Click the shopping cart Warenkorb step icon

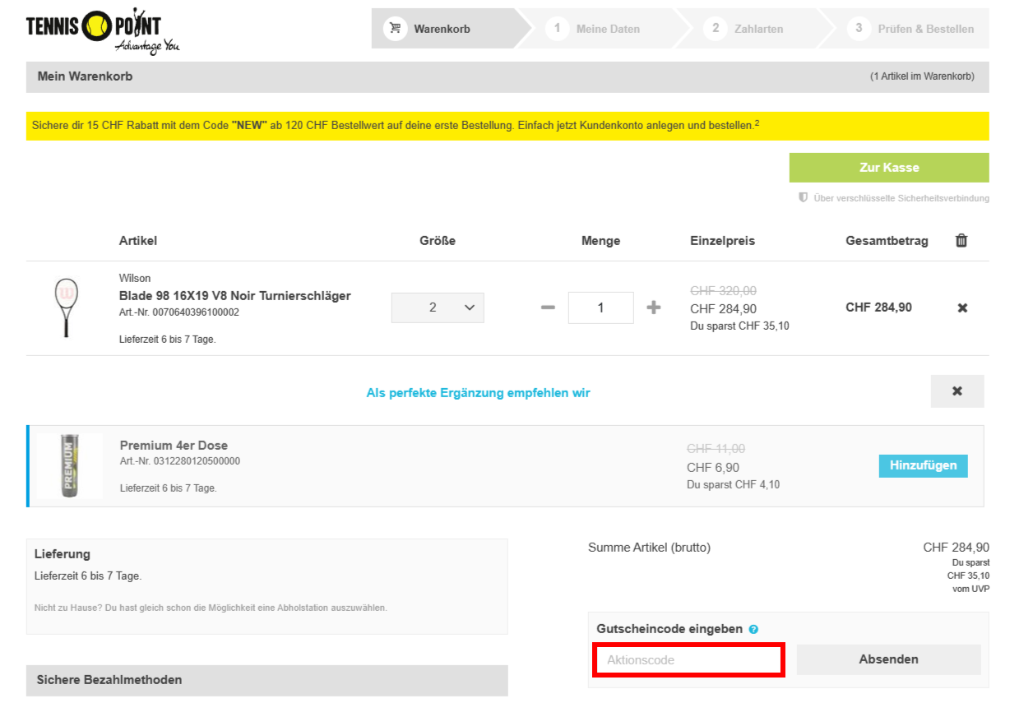[396, 29]
